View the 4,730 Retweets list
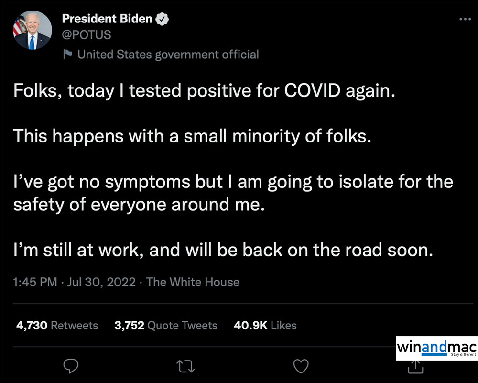Image resolution: width=478 pixels, height=383 pixels. pos(57,326)
